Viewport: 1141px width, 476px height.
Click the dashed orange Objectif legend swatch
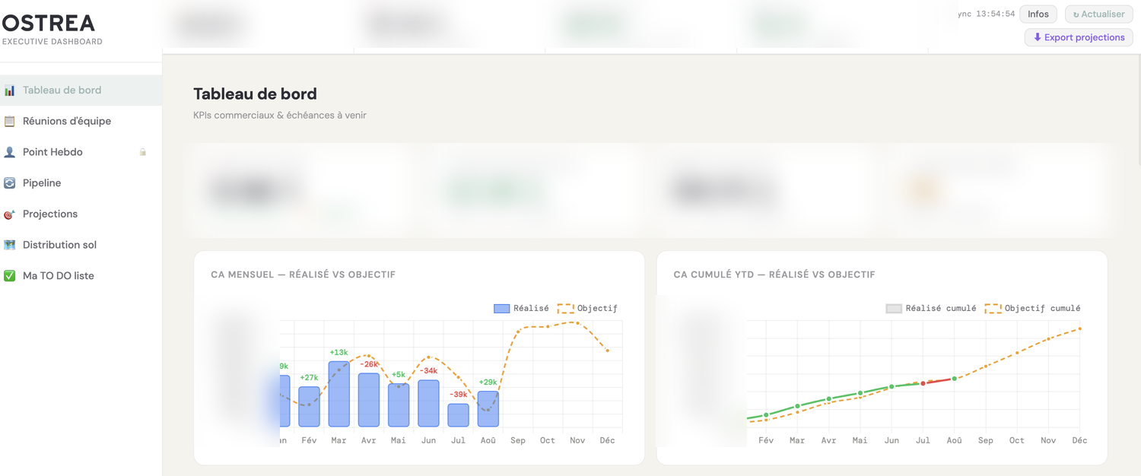point(565,309)
